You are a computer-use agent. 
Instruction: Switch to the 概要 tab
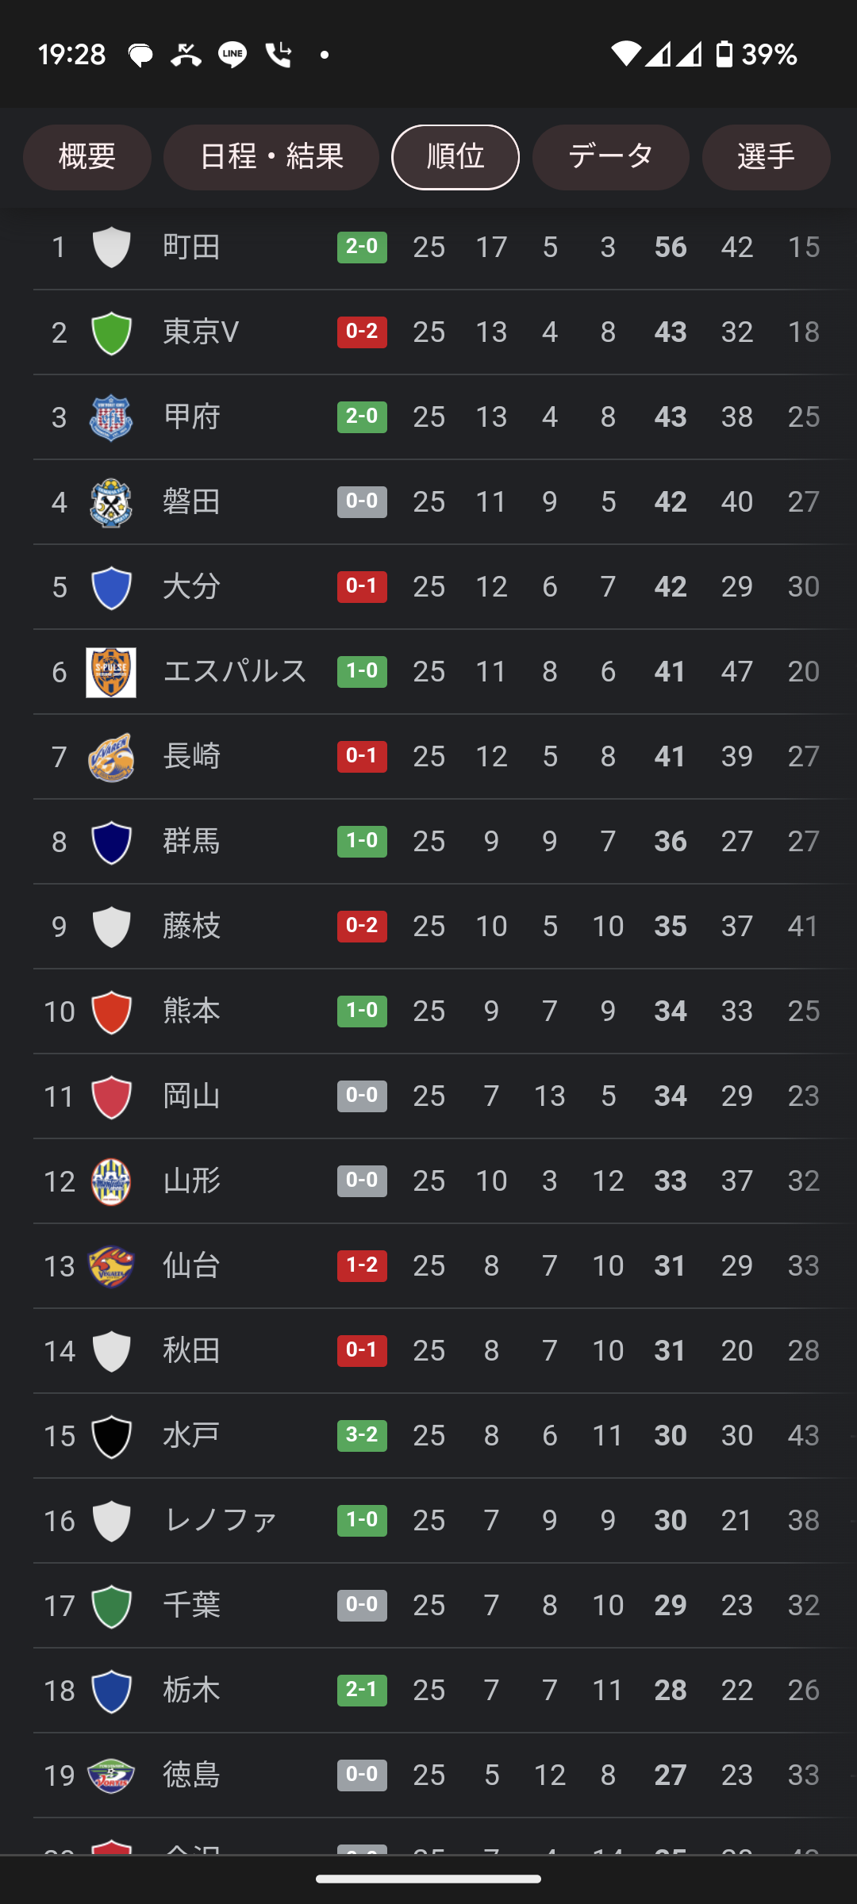tap(87, 157)
